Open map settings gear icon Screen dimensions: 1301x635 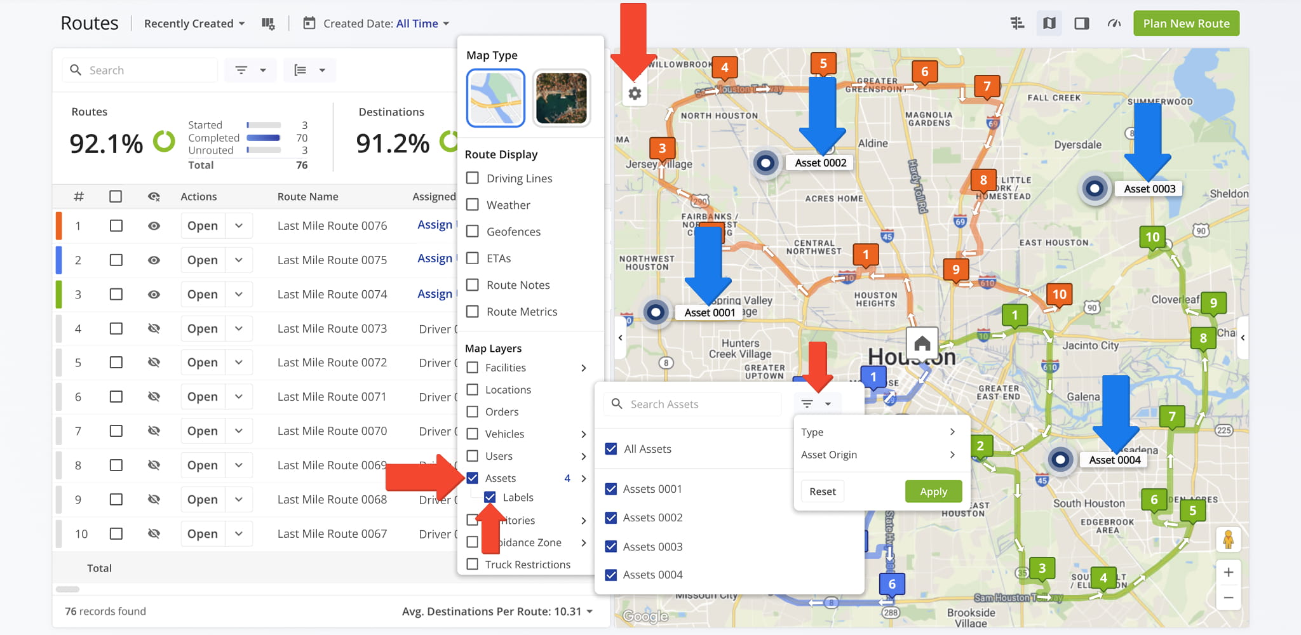pyautogui.click(x=635, y=93)
